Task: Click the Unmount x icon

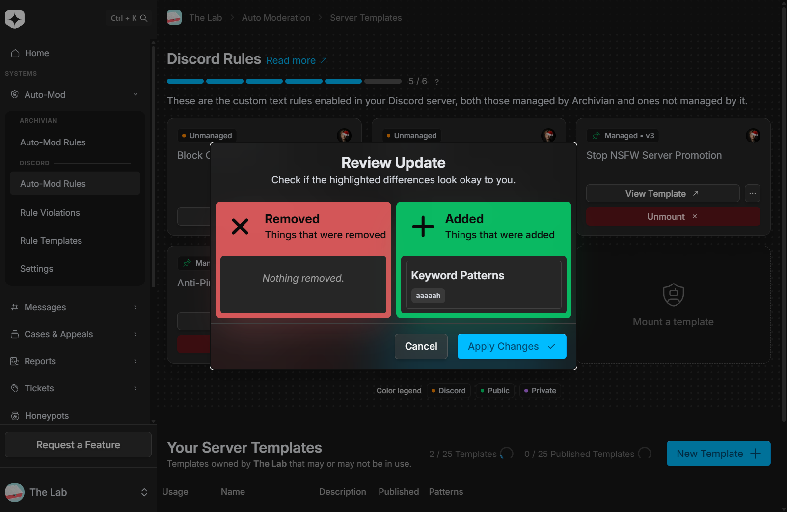Action: tap(695, 216)
